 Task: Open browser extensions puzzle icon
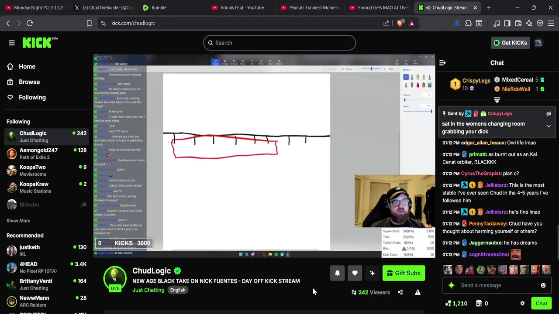tap(468, 23)
